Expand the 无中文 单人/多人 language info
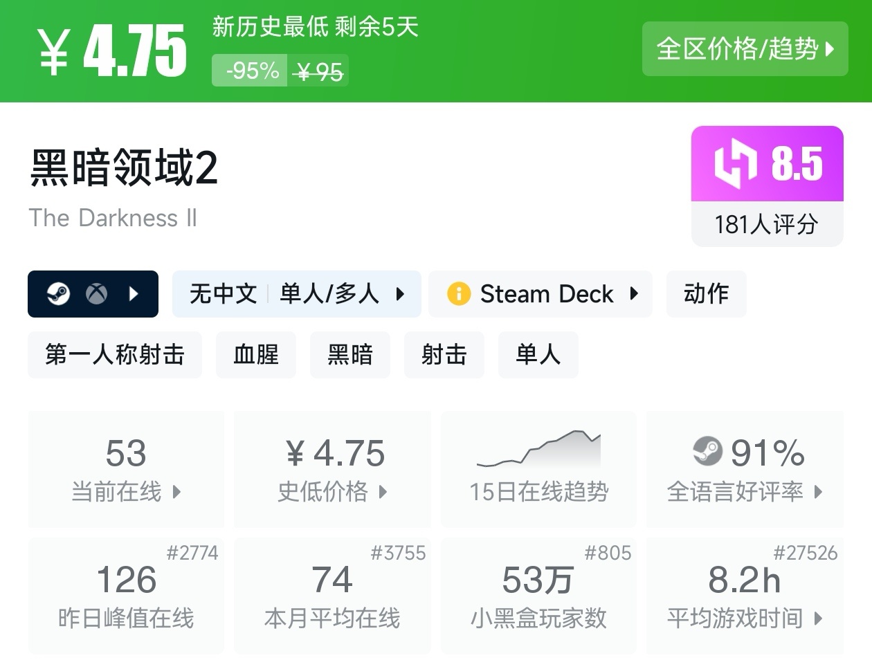Viewport: 872px width, 669px height. [x=297, y=294]
